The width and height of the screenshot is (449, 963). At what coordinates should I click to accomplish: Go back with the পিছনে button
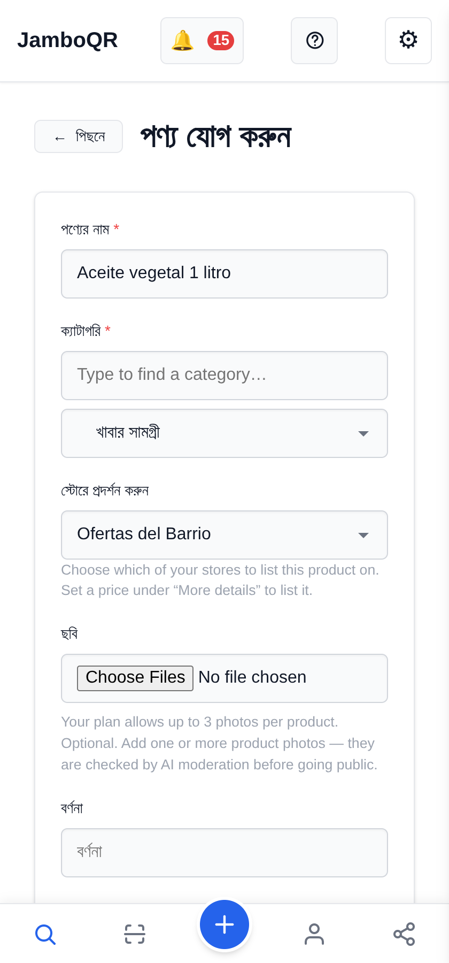[x=79, y=136]
